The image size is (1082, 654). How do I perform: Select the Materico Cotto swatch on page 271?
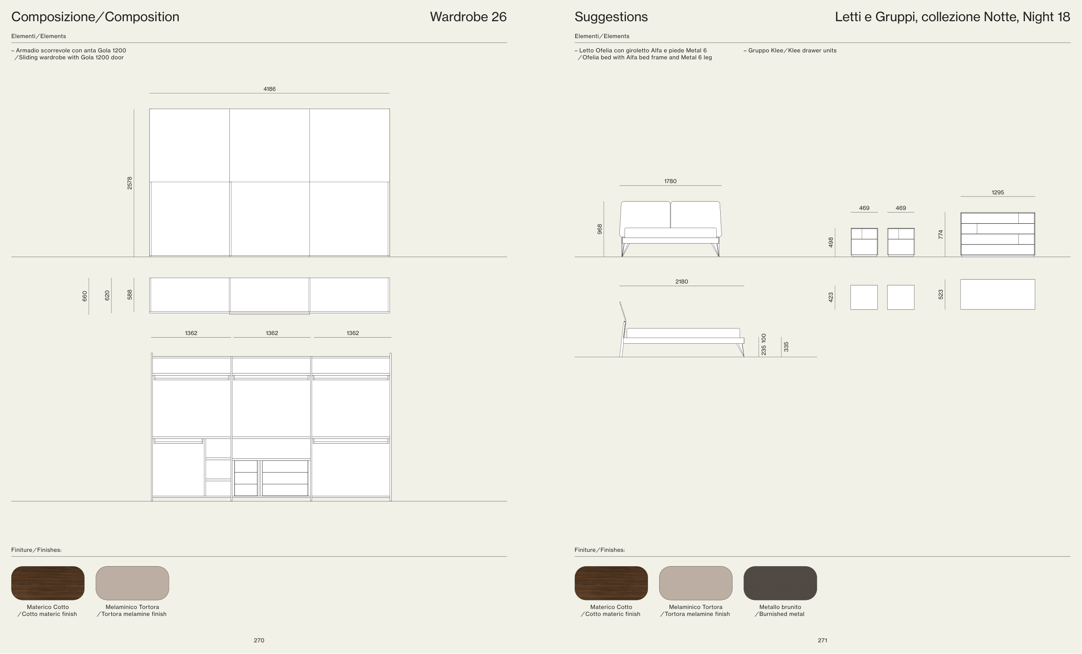point(611,583)
